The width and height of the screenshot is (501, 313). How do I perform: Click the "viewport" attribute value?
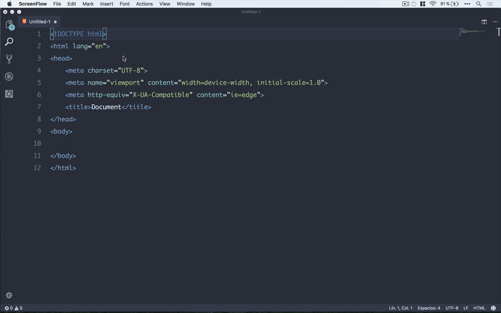(125, 83)
